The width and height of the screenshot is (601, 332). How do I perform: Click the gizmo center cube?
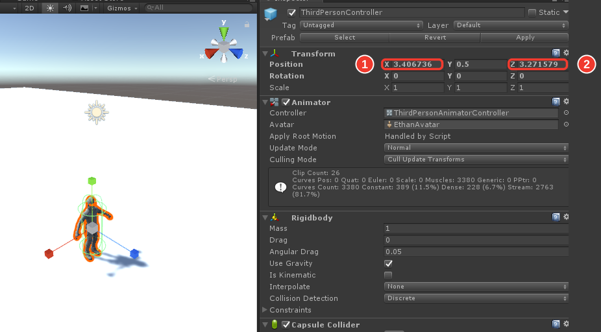224,47
